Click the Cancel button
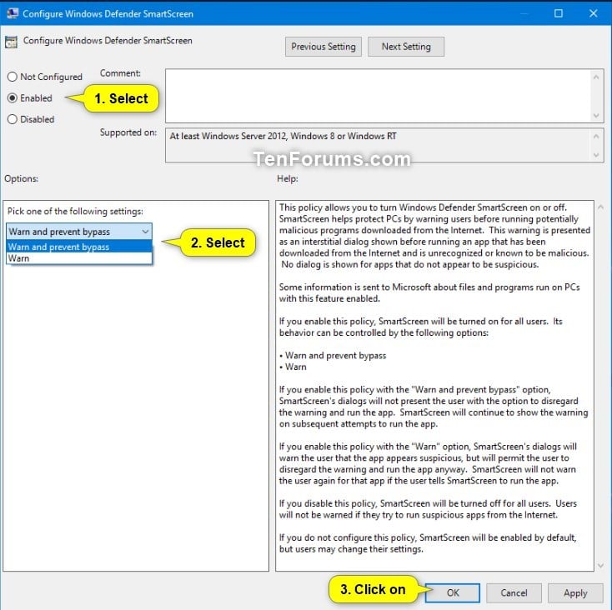 514,592
